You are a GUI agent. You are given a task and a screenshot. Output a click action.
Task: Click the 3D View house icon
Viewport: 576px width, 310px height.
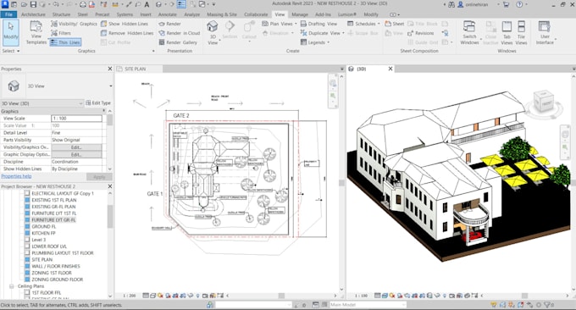click(x=213, y=26)
